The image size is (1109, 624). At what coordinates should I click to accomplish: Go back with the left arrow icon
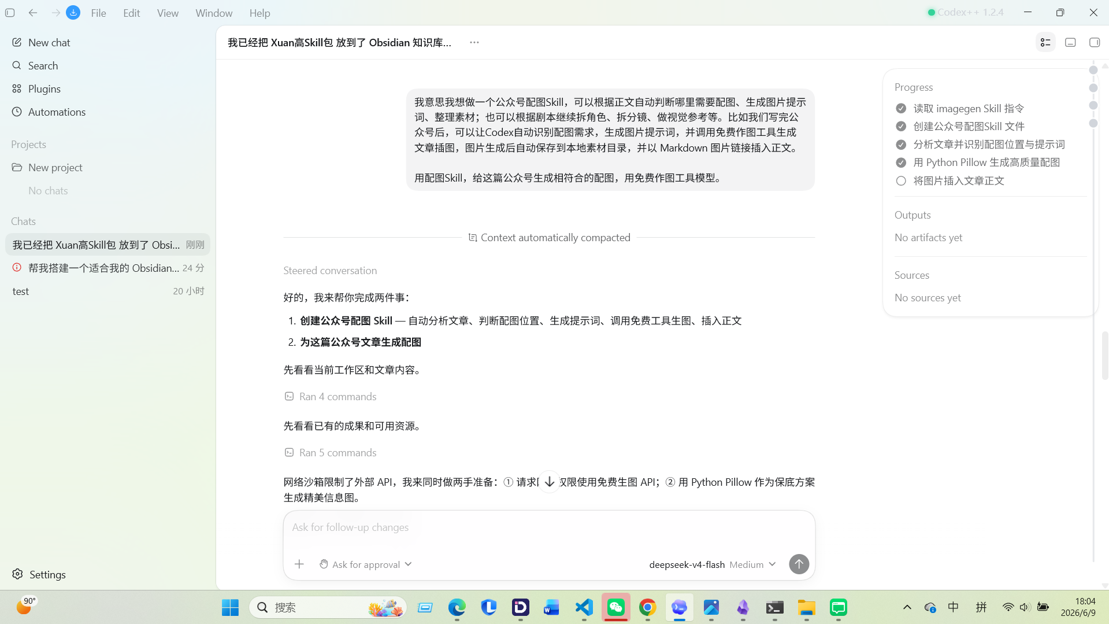[33, 12]
